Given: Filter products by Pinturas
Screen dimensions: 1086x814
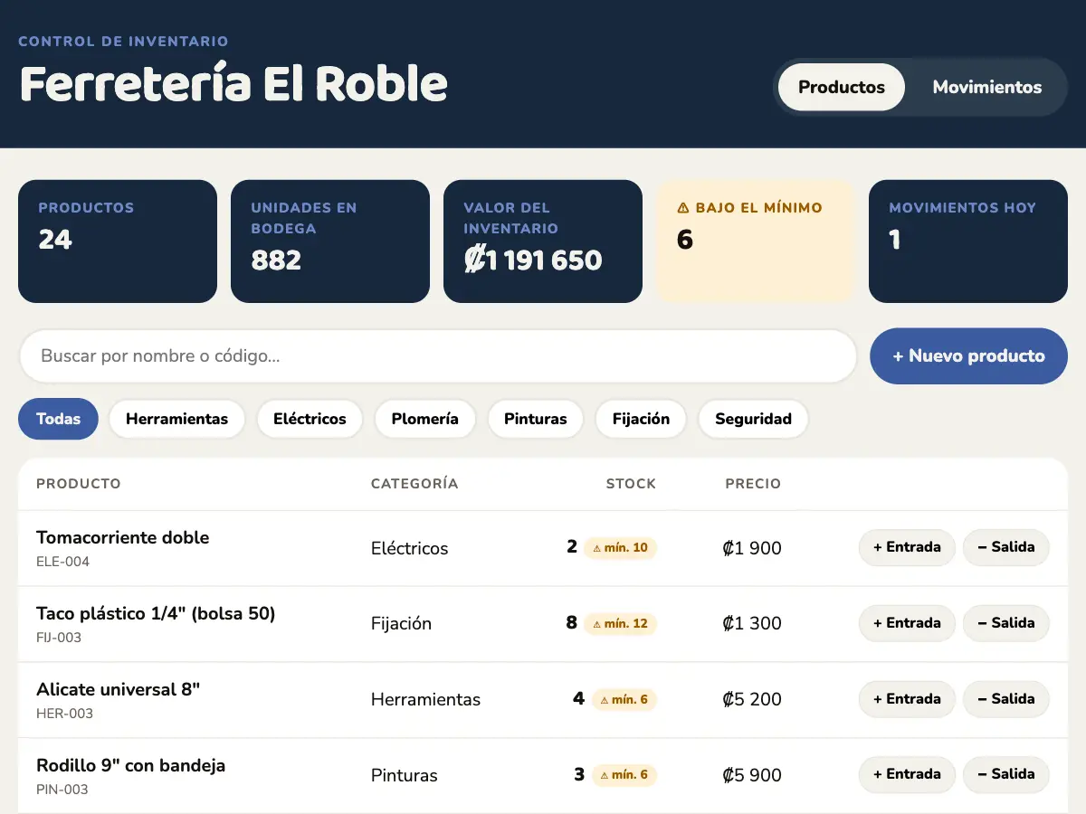Looking at the screenshot, I should (x=536, y=419).
